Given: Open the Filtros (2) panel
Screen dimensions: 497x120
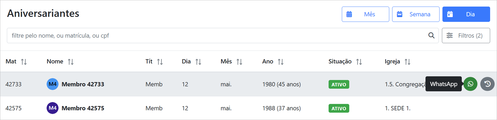Looking at the screenshot, I should (466, 36).
